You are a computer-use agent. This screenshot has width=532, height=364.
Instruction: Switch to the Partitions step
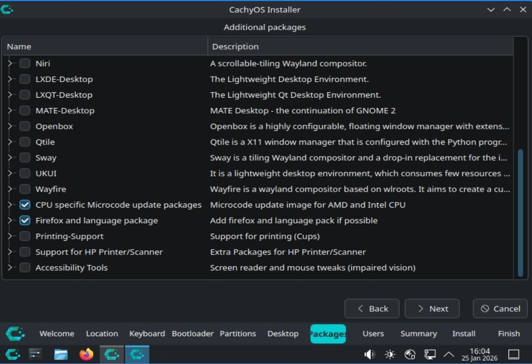click(238, 333)
